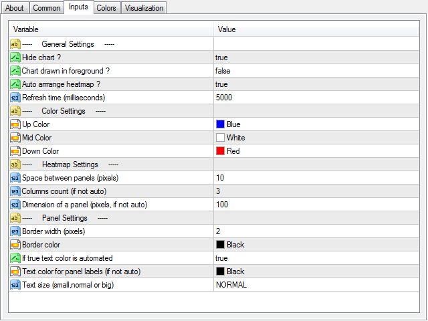Click the Space between panels icon
The height and width of the screenshot is (321, 428).
click(x=15, y=178)
